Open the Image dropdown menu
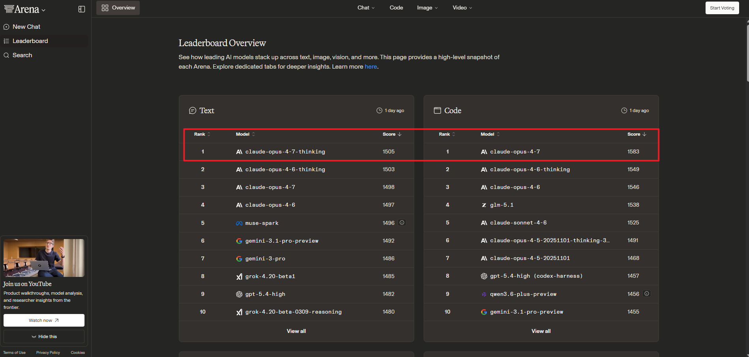 (427, 8)
